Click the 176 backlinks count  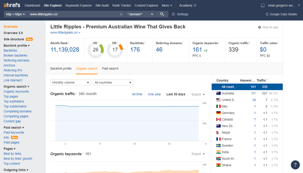[135, 49]
